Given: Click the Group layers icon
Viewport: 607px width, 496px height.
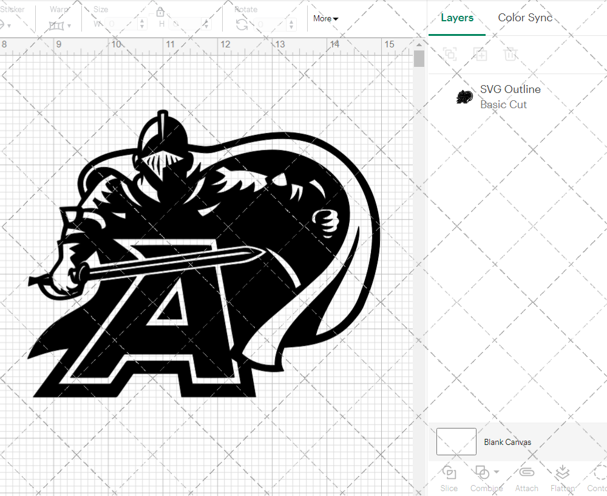Looking at the screenshot, I should pos(450,54).
